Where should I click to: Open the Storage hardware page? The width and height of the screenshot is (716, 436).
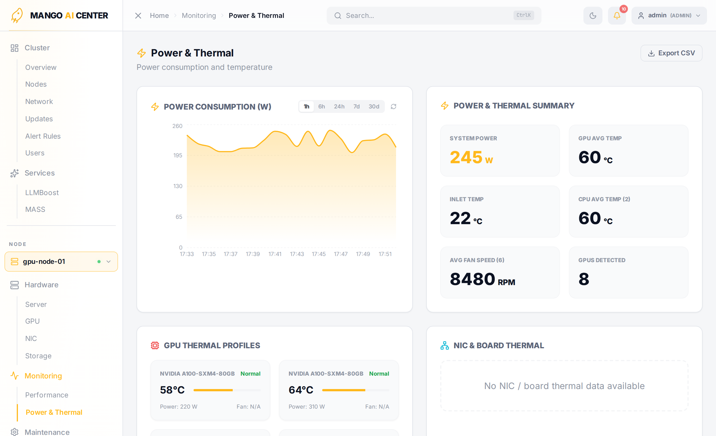pos(38,356)
